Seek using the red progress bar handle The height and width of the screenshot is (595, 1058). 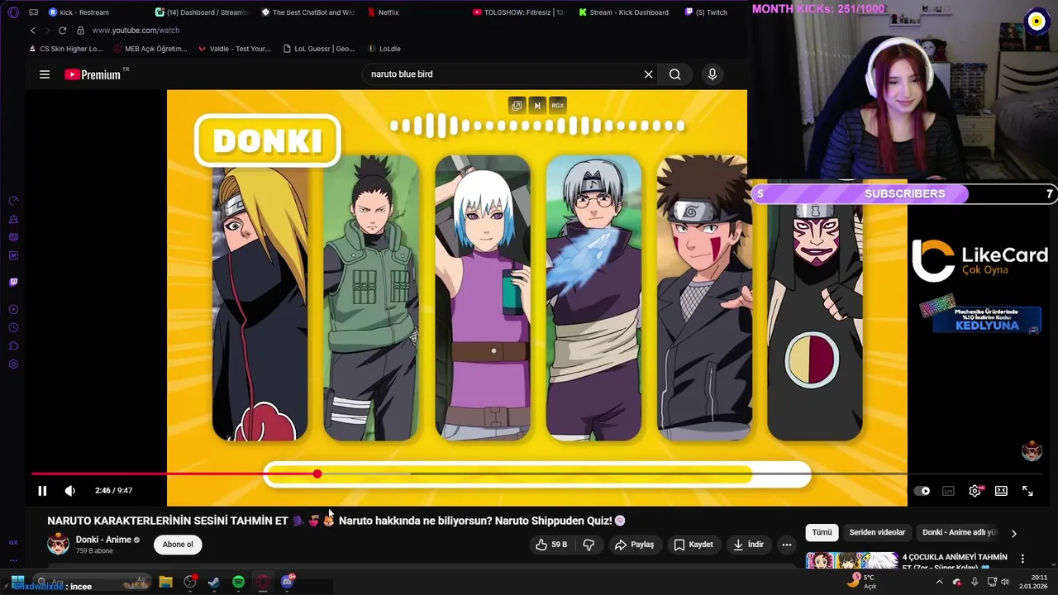(317, 474)
